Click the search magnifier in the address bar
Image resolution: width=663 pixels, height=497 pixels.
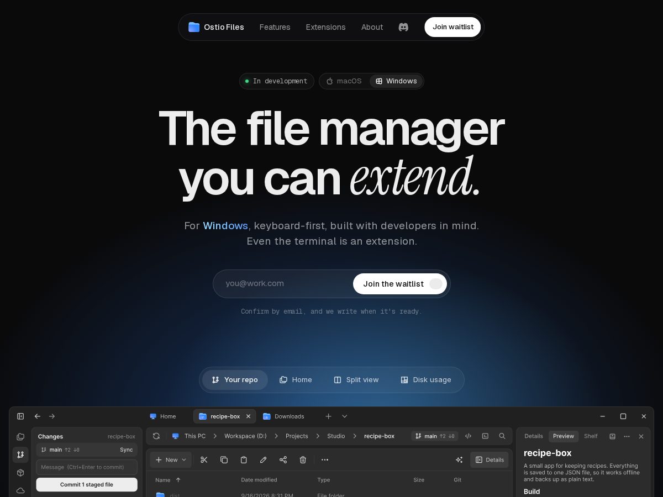pos(502,436)
